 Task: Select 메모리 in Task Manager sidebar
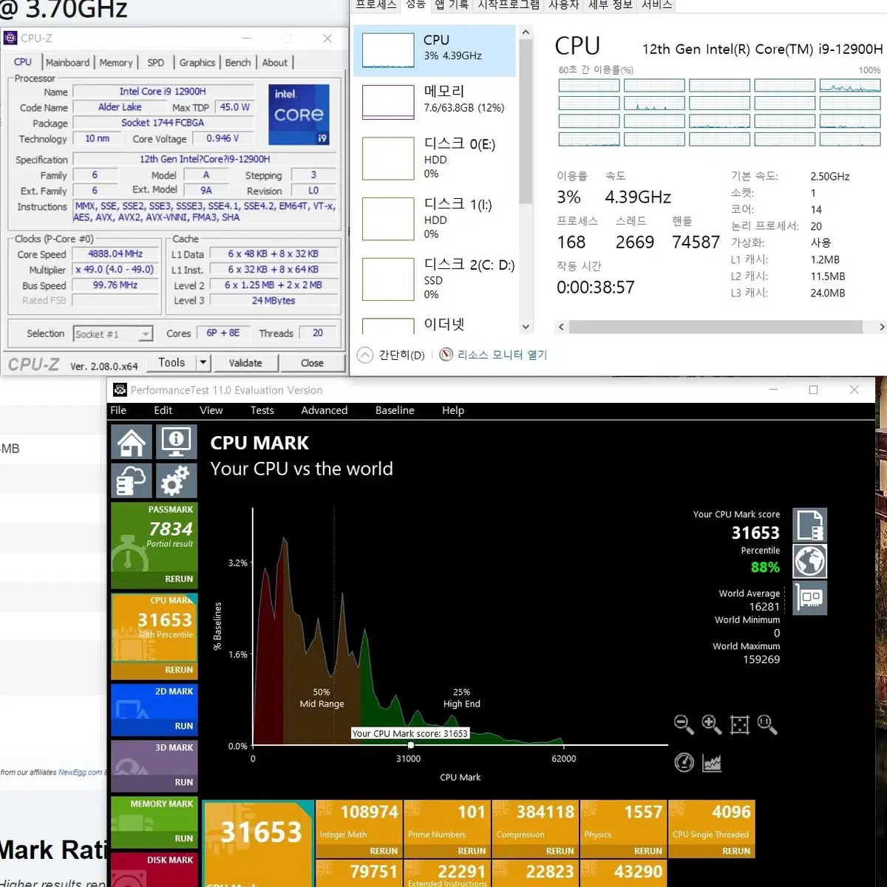point(435,101)
